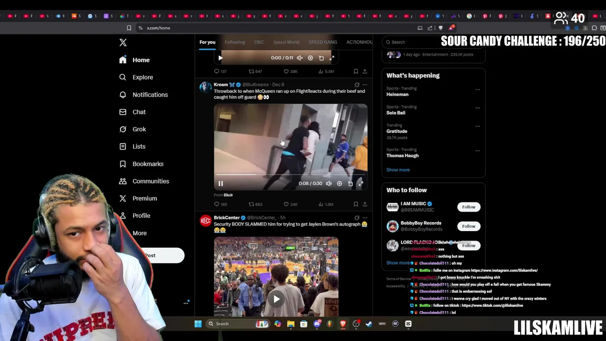The height and width of the screenshot is (341, 606).
Task: Switch to the Following tab
Action: [235, 42]
